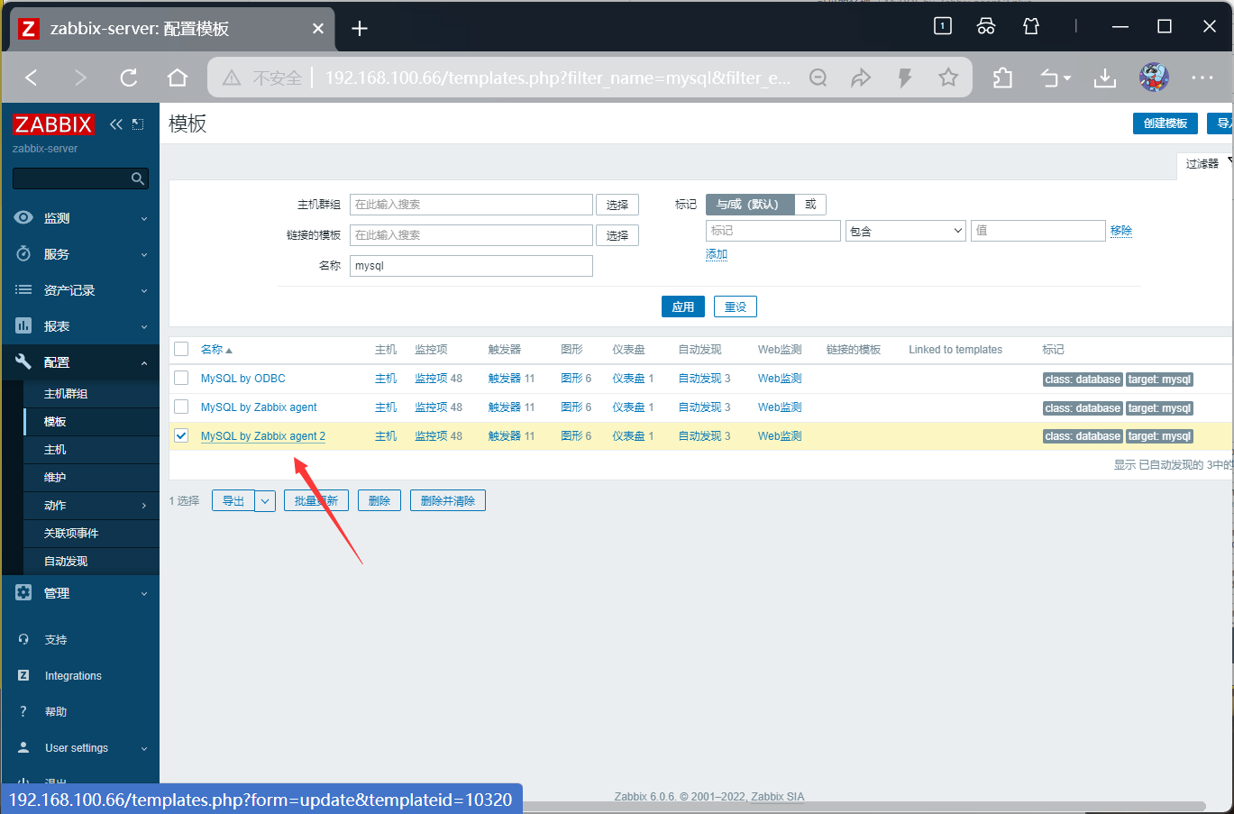Expand the 服务 menu section
This screenshot has height=814, width=1234.
click(80, 254)
